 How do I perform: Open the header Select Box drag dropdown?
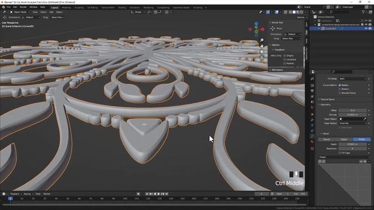57,17
